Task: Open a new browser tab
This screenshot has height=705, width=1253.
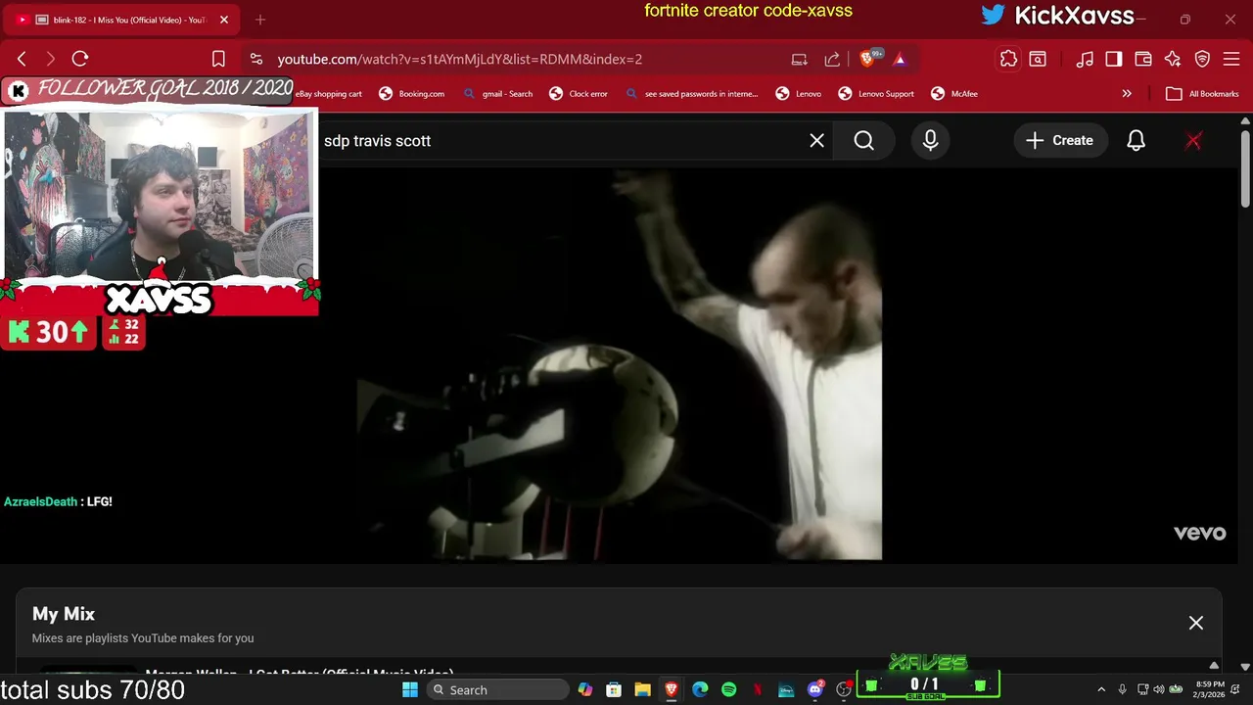Action: coord(260,20)
